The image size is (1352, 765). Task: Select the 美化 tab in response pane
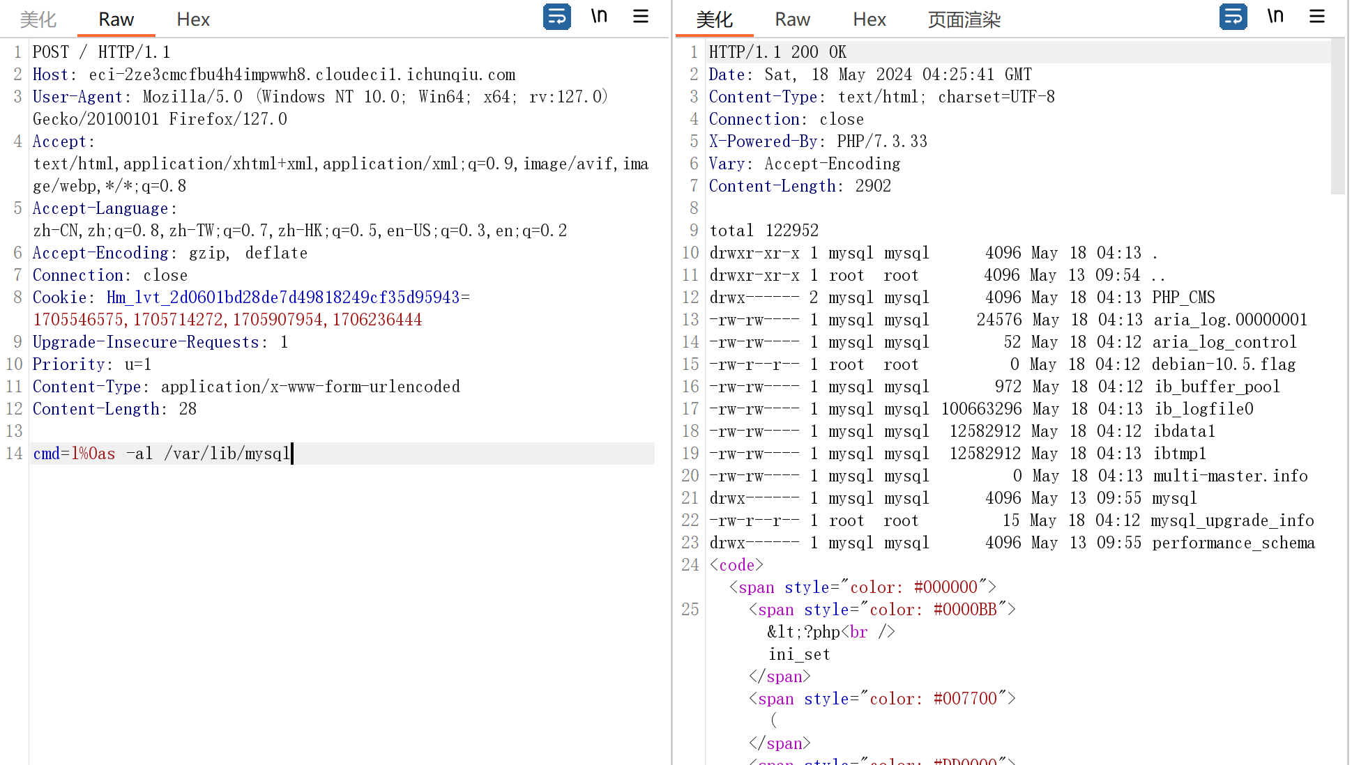click(x=715, y=20)
